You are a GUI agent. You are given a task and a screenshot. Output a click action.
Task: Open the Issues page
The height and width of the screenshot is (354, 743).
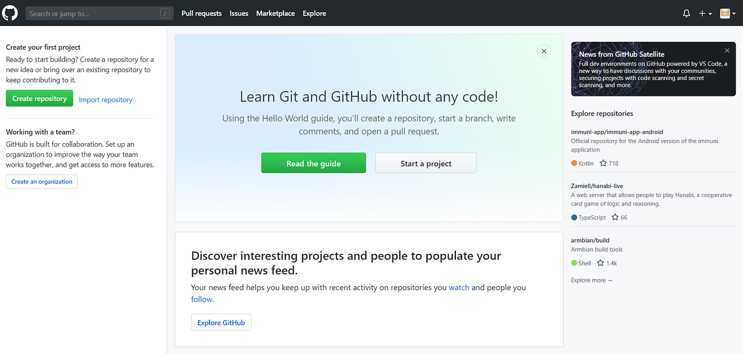pyautogui.click(x=239, y=13)
